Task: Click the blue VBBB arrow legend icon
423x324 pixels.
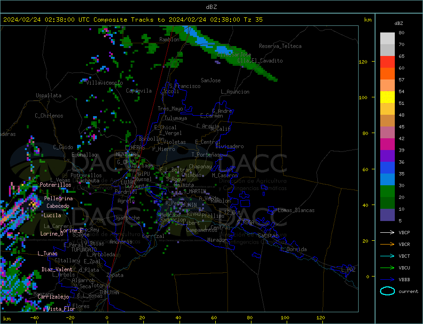Action: pyautogui.click(x=387, y=280)
